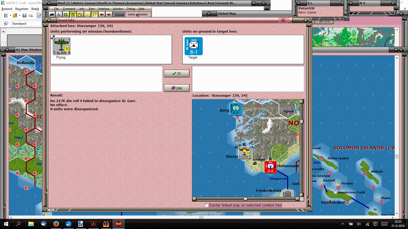Click the sun weather toolbar icon
Viewport: 408px width, 229px height.
pyautogui.click(x=87, y=15)
